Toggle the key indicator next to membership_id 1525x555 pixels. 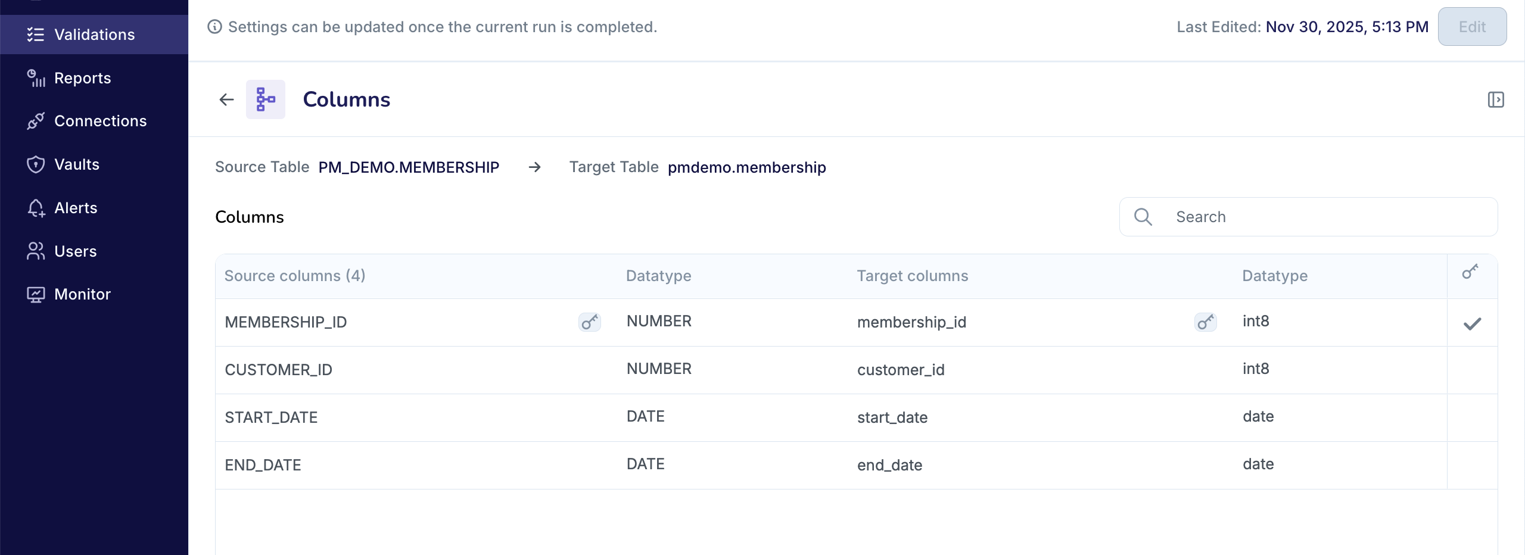(1205, 322)
